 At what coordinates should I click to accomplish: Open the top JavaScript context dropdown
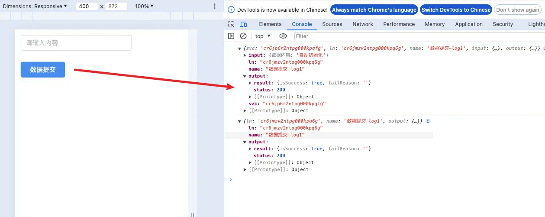[x=263, y=36]
